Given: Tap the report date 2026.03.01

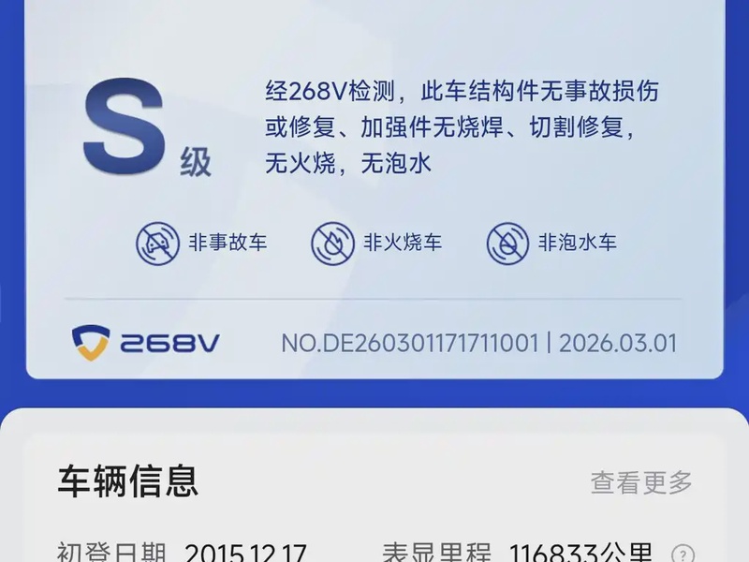Looking at the screenshot, I should point(618,343).
